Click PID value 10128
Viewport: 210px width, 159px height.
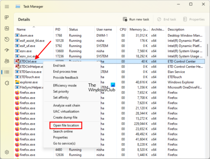tap(60, 41)
